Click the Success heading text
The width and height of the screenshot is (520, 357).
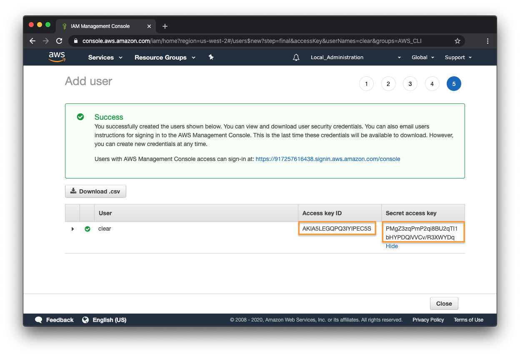coord(109,117)
